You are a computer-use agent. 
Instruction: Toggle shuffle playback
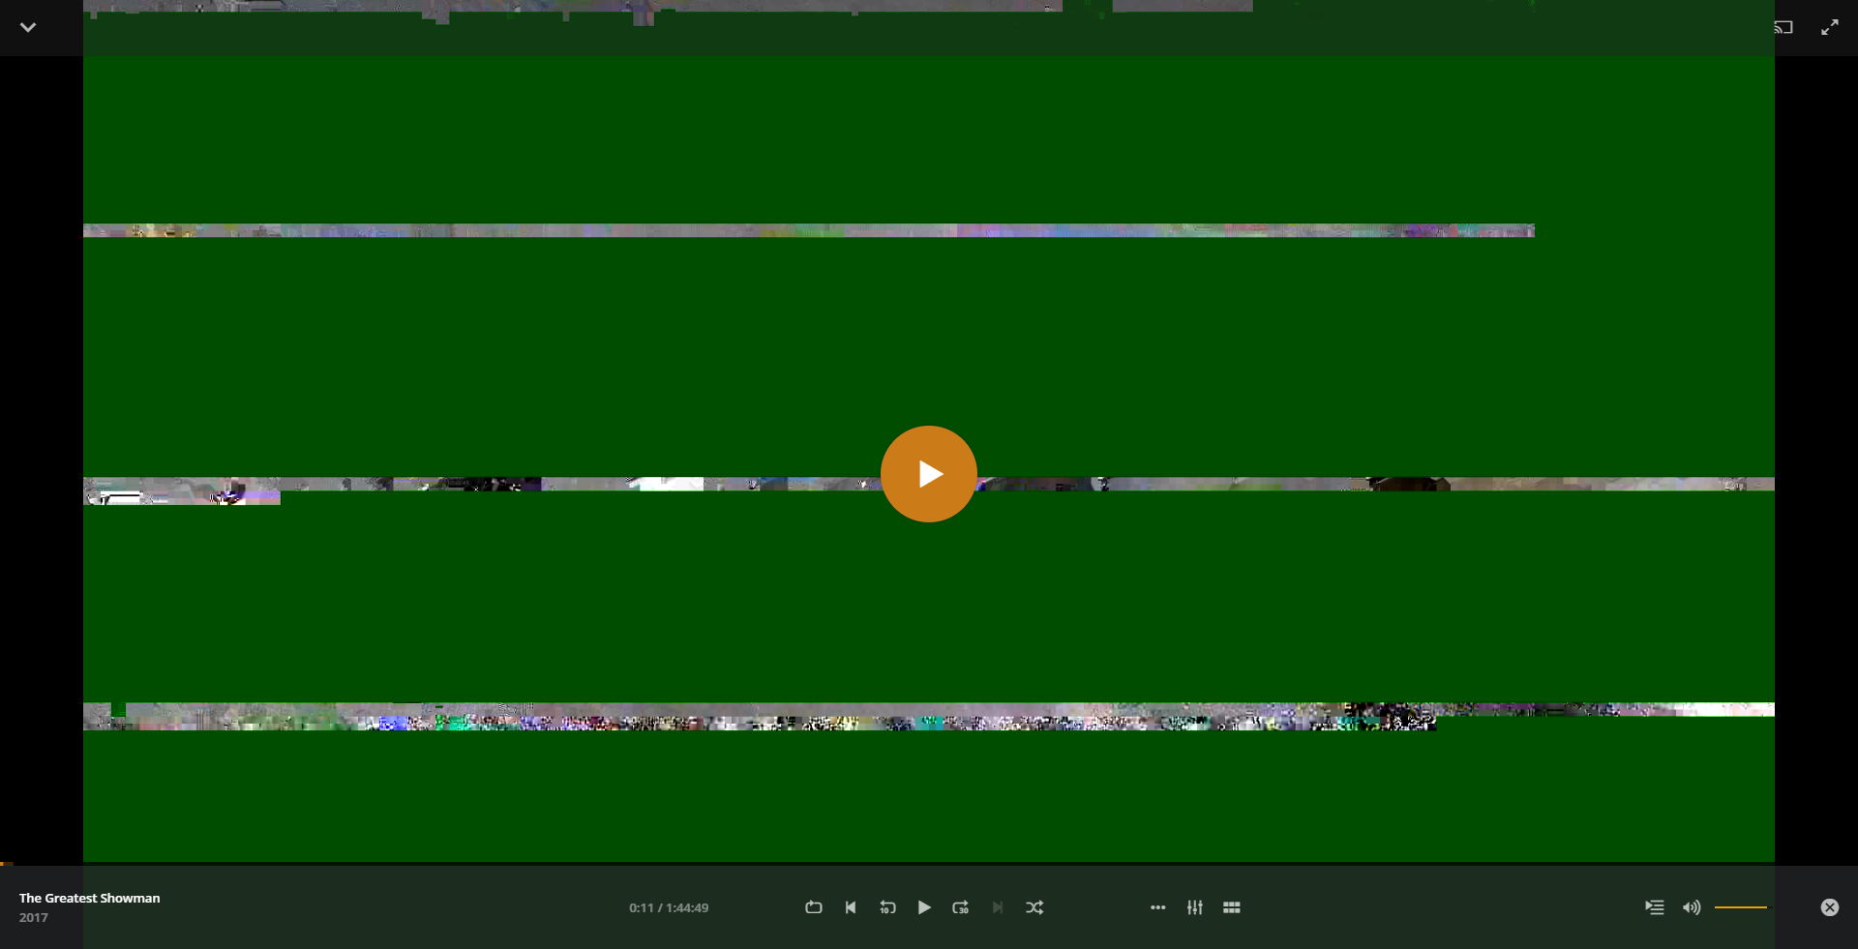pyautogui.click(x=1034, y=907)
